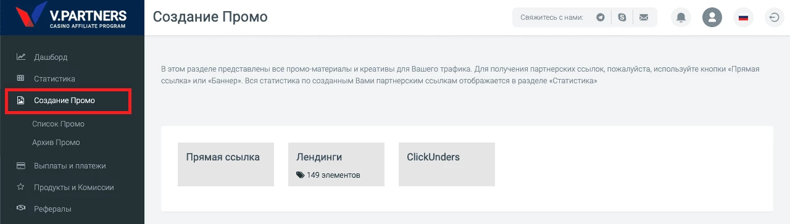
Task: Open the user profile avatar
Action: (x=712, y=17)
